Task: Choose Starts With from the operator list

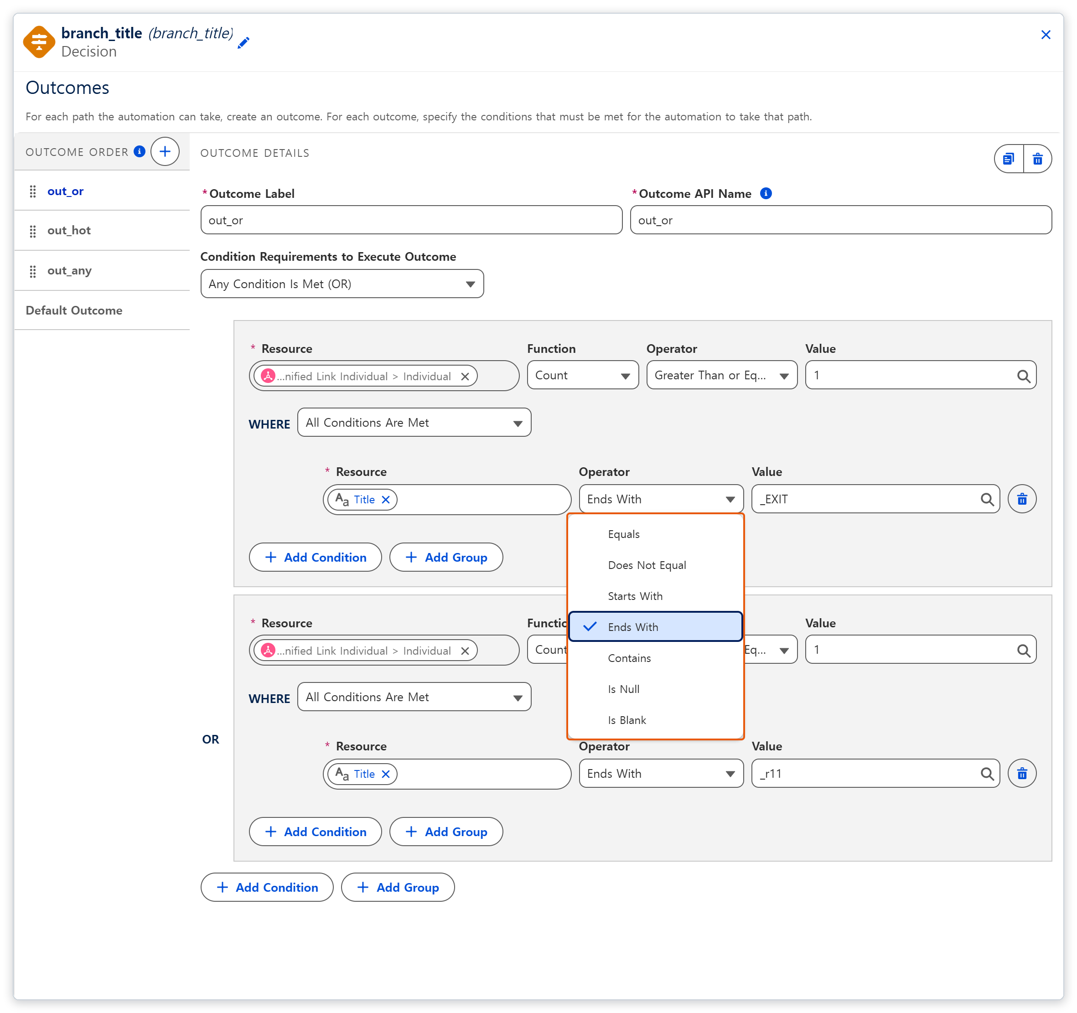Action: click(x=656, y=596)
